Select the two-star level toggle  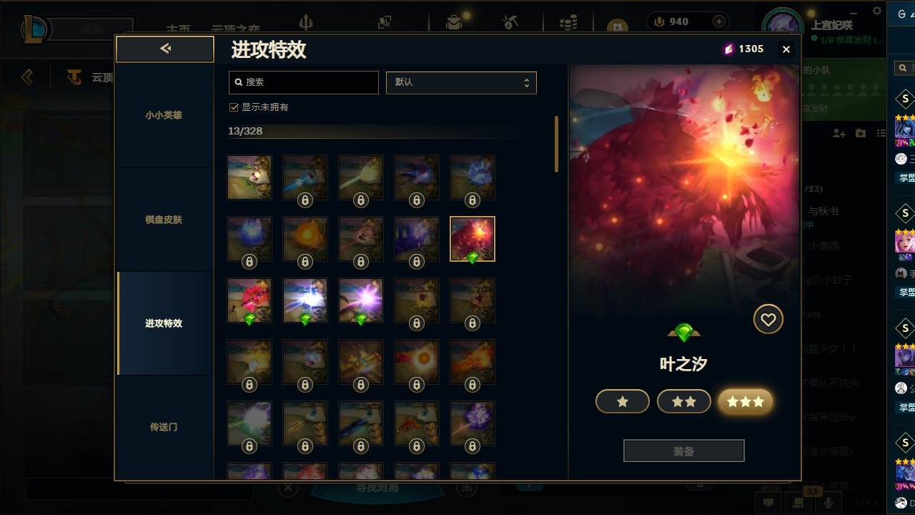tap(684, 402)
